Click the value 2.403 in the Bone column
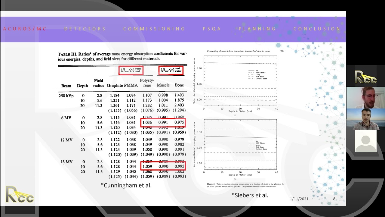The image size is (385, 217). coord(179,105)
